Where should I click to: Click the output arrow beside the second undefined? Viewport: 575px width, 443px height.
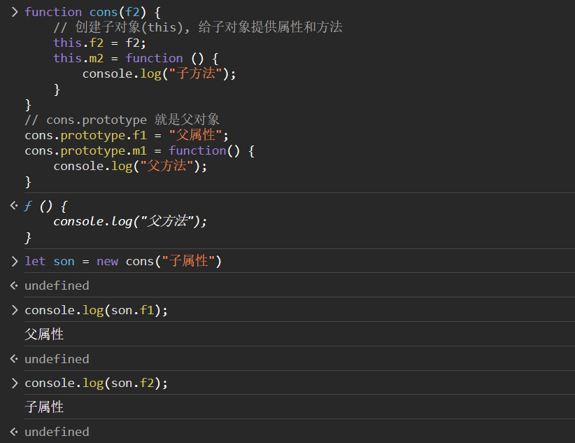(14, 359)
